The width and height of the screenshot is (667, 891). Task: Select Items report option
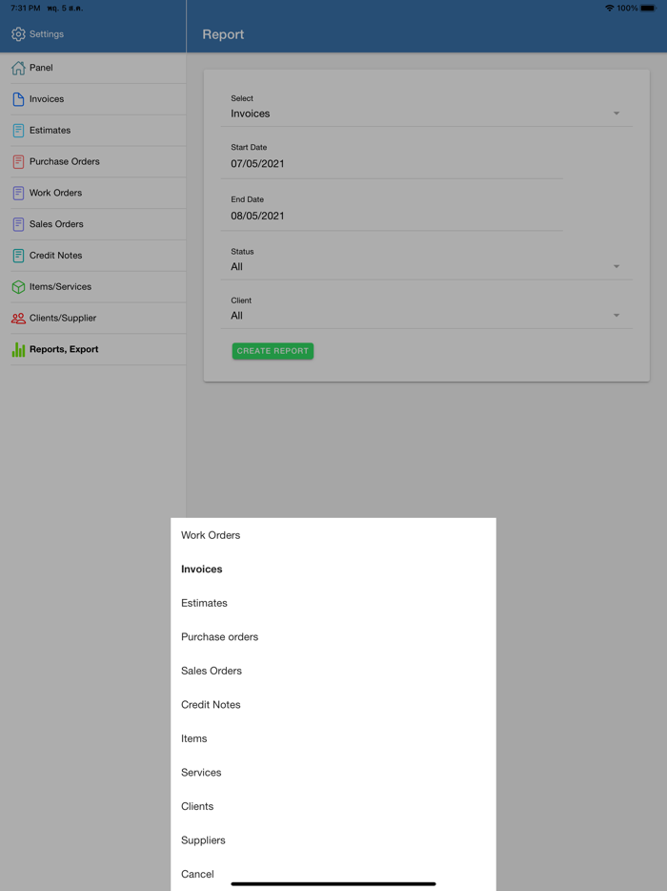333,738
